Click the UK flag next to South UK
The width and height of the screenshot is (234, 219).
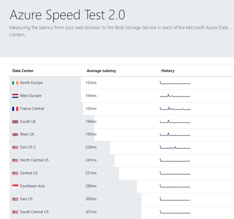coord(15,121)
